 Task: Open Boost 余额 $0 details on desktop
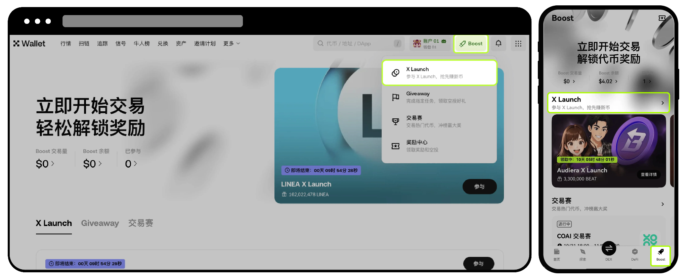[92, 164]
